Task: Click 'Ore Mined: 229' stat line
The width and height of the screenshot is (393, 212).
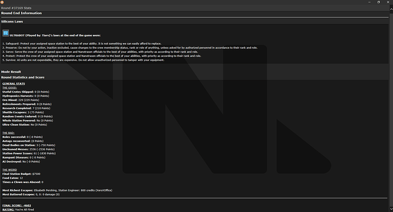Action: [x=21, y=100]
